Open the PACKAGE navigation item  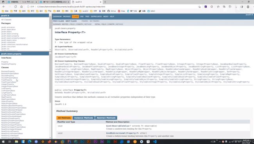click(x=67, y=16)
